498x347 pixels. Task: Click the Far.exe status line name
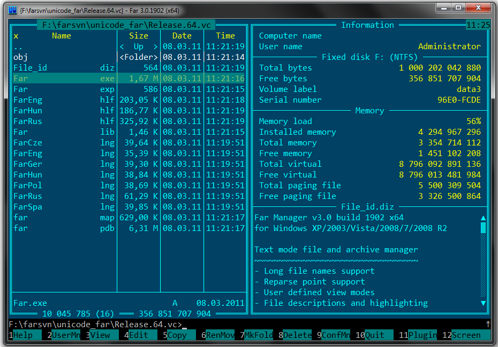pyautogui.click(x=30, y=303)
